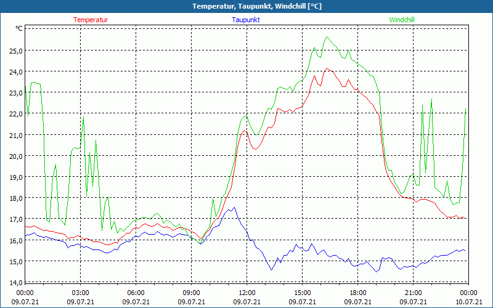Click the green Windchill legend label
This screenshot has height=308, width=493.
point(402,20)
